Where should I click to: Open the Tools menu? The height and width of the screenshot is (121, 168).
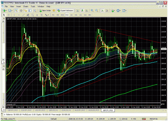[33, 6]
